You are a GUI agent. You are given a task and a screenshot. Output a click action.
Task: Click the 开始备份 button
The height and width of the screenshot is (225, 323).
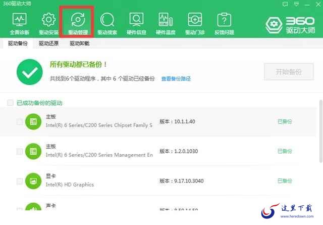click(289, 72)
